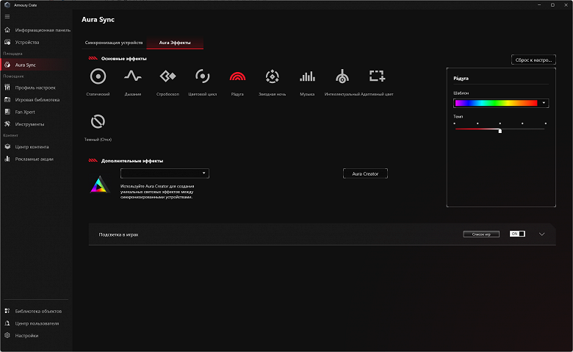Select the Rainbow (Радуга) effect icon
The image size is (573, 352).
click(237, 76)
